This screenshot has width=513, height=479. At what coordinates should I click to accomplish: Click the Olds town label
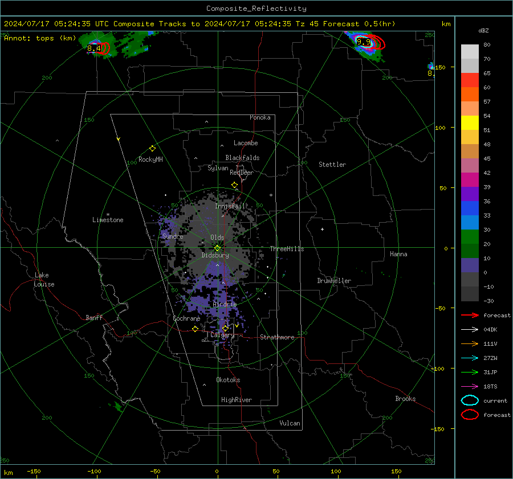(217, 238)
